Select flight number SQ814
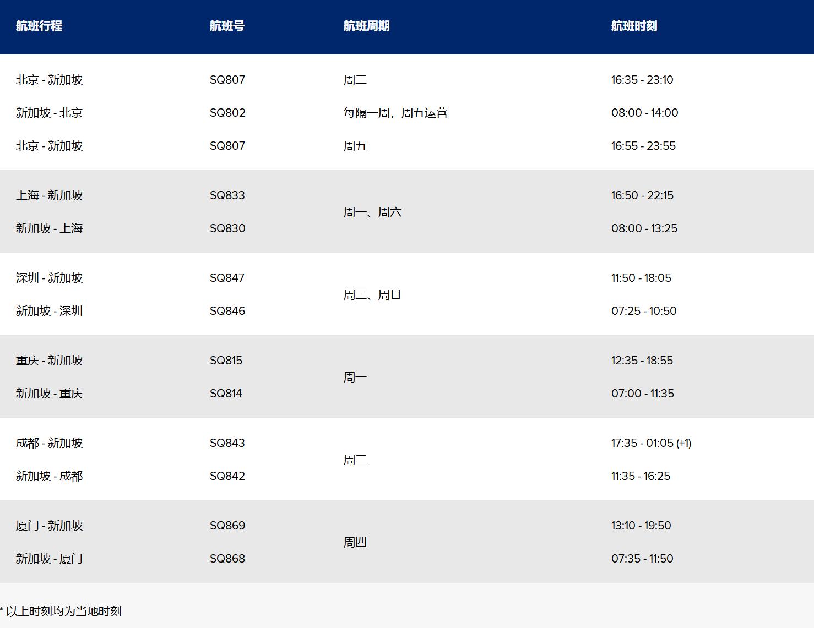The height and width of the screenshot is (628, 814). pyautogui.click(x=226, y=394)
